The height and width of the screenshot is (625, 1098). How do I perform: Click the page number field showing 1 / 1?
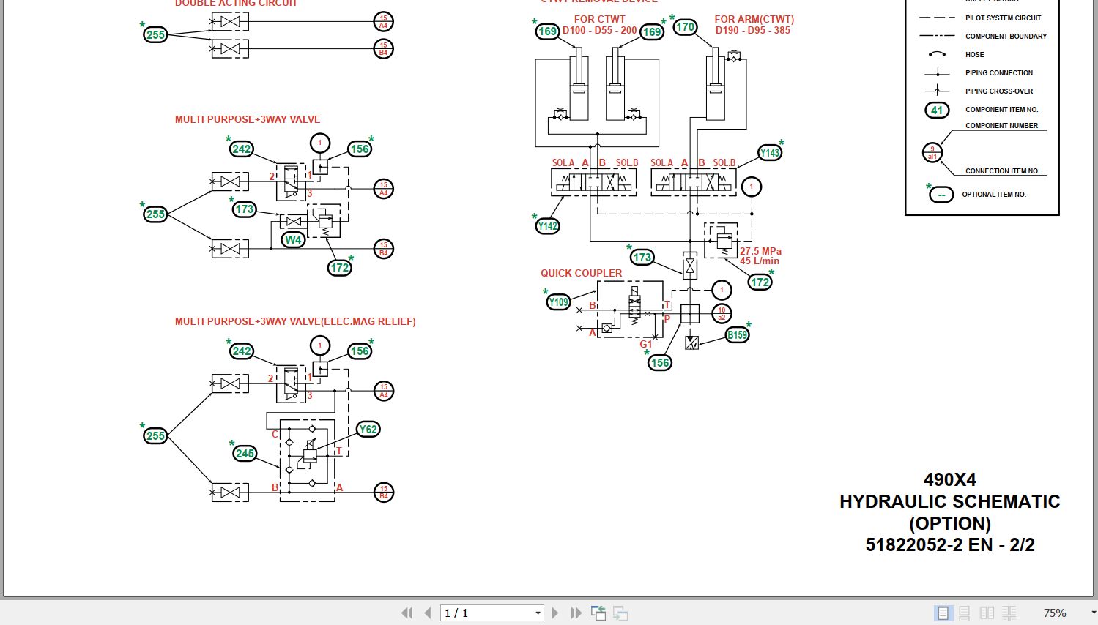pos(487,613)
